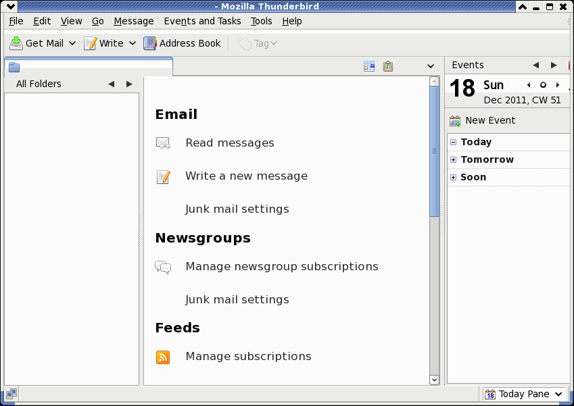The image size is (574, 406).
Task: Open the Get Mail dropdown arrow
Action: (72, 43)
